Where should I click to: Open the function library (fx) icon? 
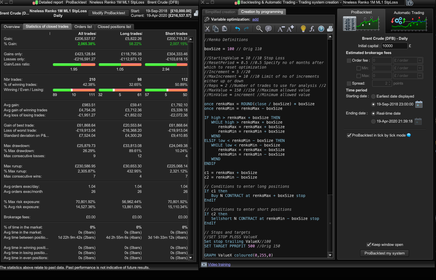point(312,29)
